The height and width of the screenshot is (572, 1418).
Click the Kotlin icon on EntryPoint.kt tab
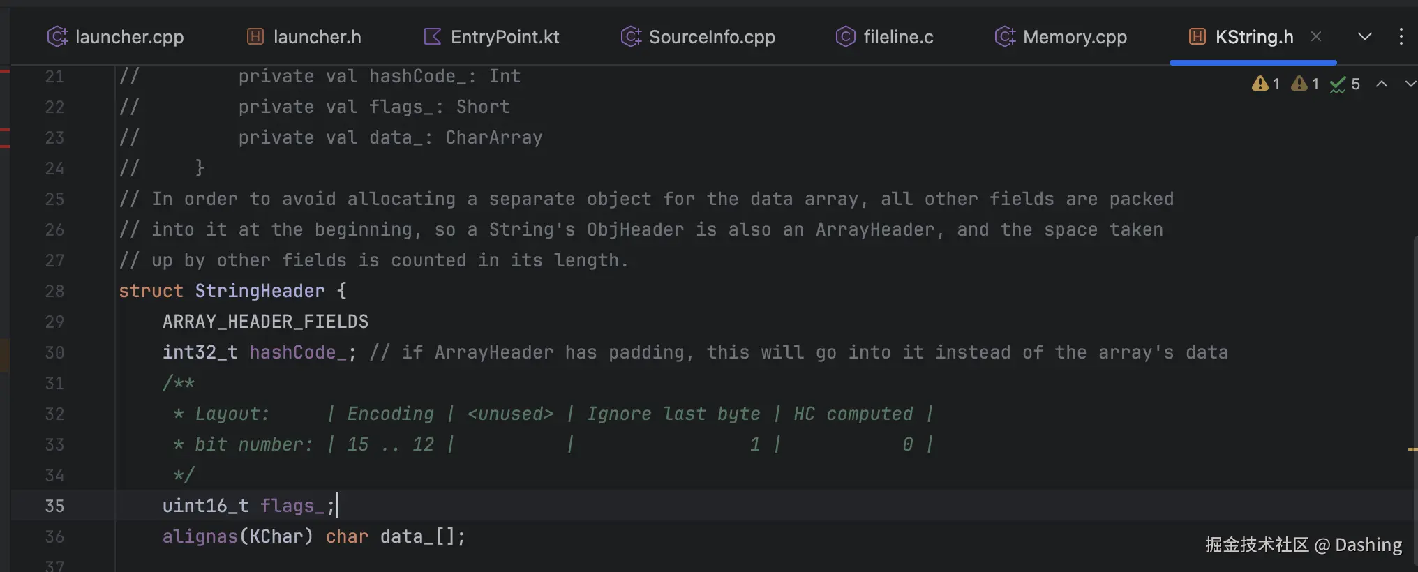coord(433,36)
